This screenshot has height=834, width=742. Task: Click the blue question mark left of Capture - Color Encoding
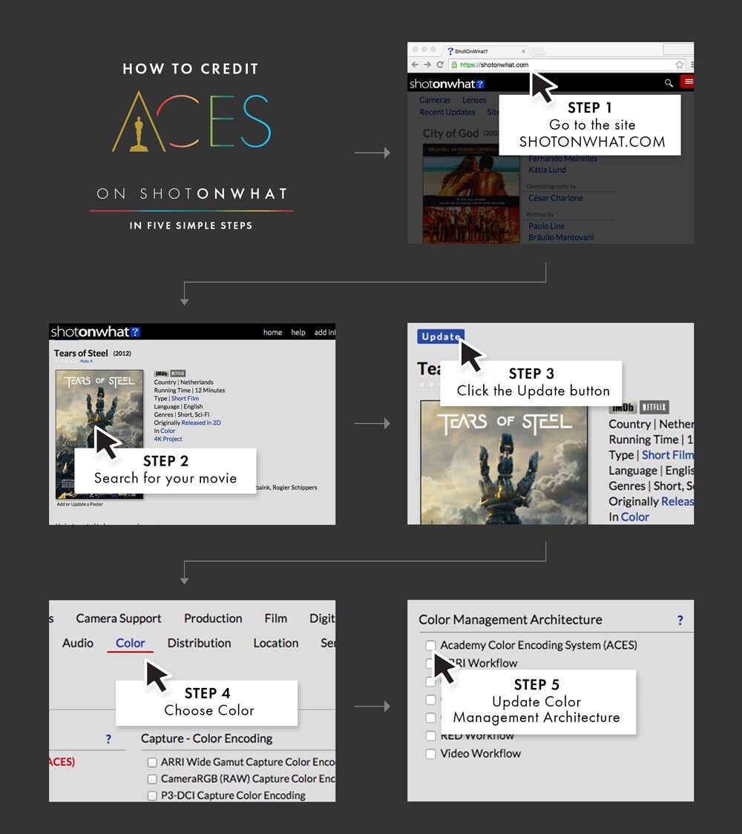pyautogui.click(x=108, y=739)
